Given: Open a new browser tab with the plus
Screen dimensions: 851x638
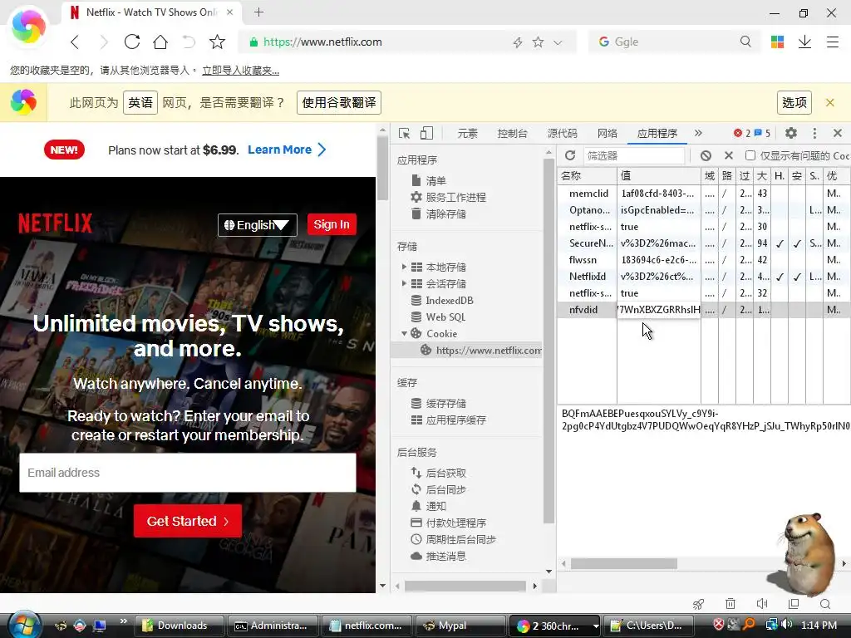Looking at the screenshot, I should (259, 12).
